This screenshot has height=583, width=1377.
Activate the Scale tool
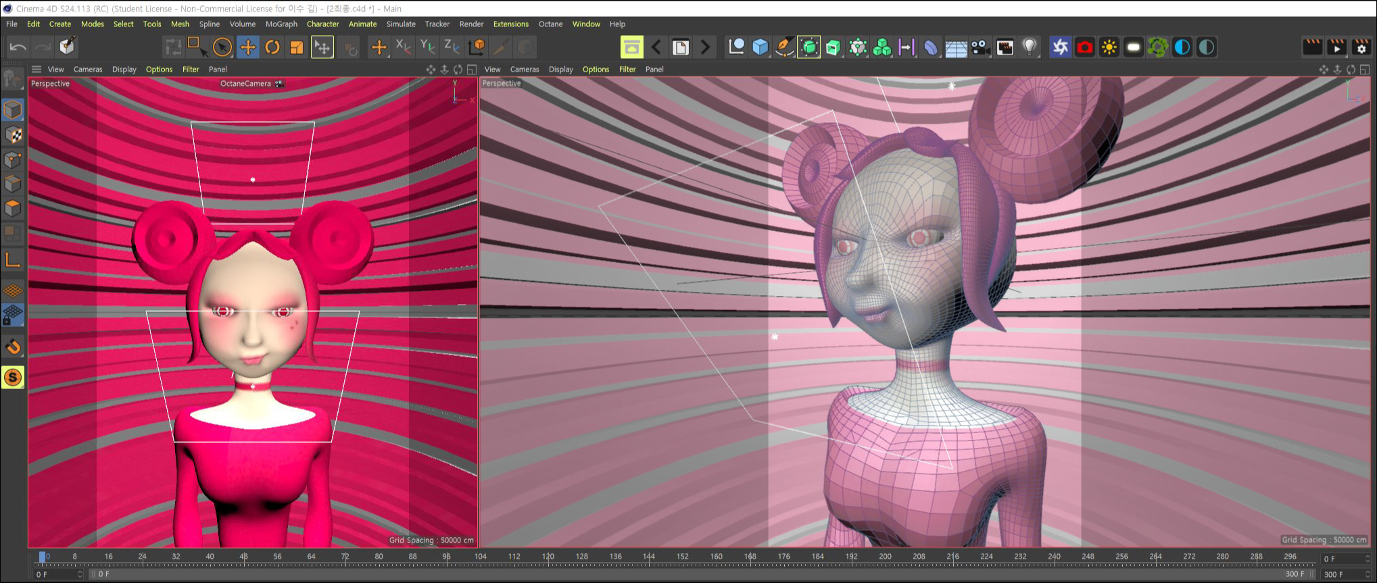[297, 47]
